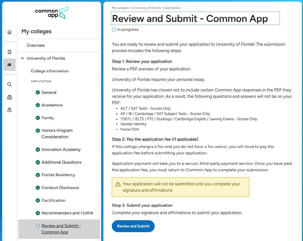Click the Common App logo
This screenshot has height=241, width=303.
click(x=52, y=12)
